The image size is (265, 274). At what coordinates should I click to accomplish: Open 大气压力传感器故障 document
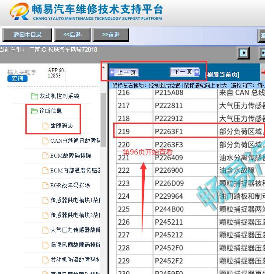75,230
